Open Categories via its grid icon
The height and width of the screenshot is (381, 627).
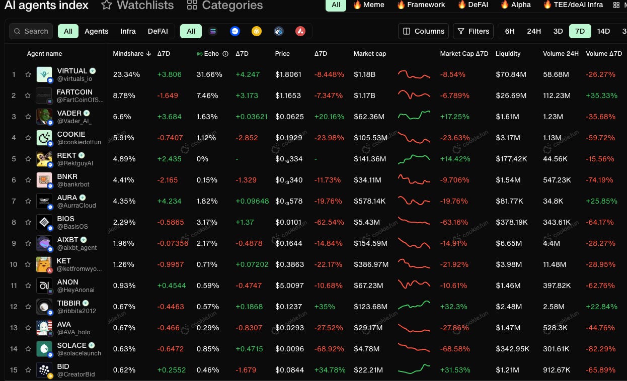(x=192, y=6)
